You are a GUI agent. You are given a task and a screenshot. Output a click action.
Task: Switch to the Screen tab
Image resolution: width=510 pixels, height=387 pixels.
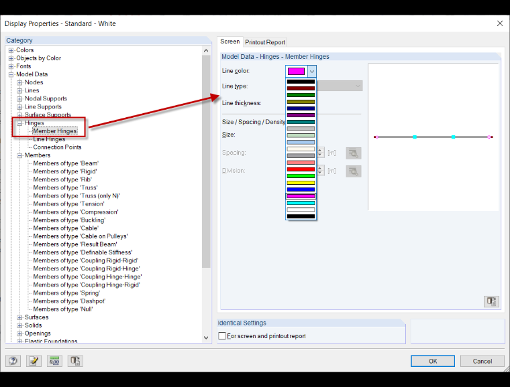[x=230, y=42]
